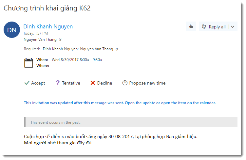Image resolution: width=246 pixels, height=160 pixels.
Task: Click the Reply all arrow icon
Action: pos(204,27)
